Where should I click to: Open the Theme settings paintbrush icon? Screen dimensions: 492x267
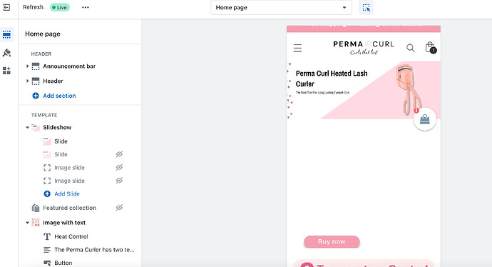(6, 52)
